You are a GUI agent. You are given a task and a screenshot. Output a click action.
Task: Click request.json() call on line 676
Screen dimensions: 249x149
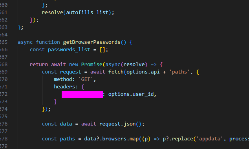(x=120, y=124)
